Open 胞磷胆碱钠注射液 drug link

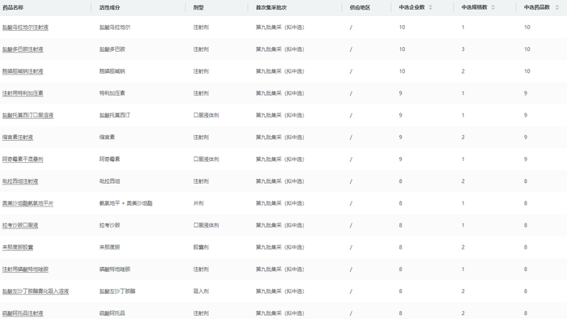(x=23, y=71)
